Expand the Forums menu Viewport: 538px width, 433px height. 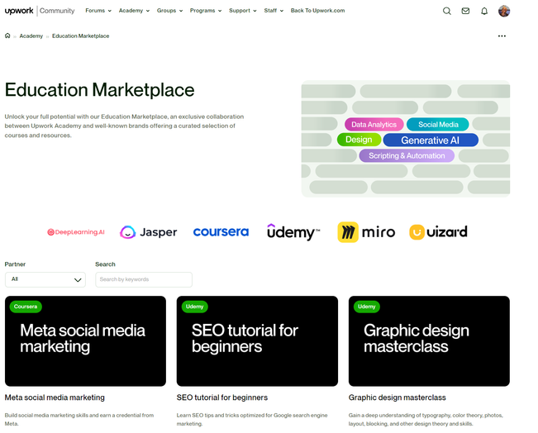[x=98, y=11]
